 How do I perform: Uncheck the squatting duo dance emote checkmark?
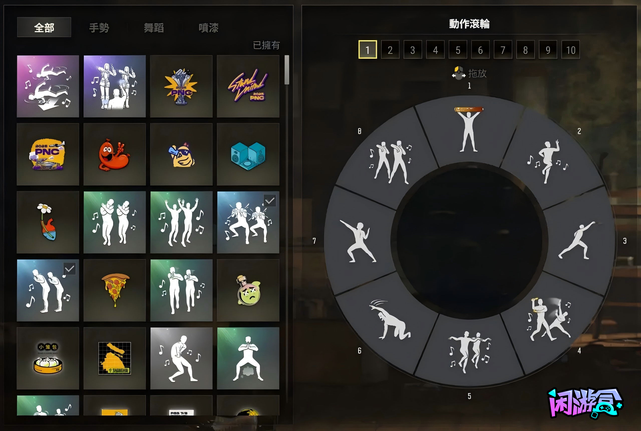(269, 201)
